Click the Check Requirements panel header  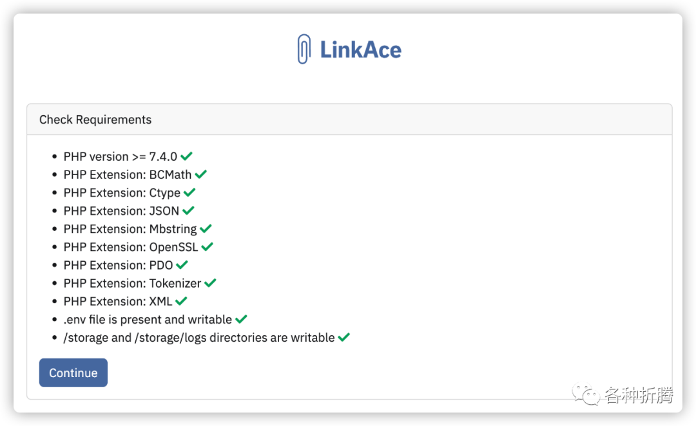[95, 120]
